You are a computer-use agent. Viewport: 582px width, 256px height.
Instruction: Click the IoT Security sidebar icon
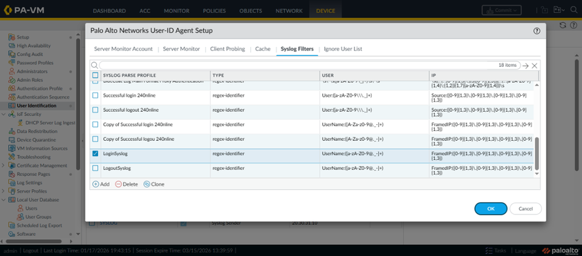12,114
